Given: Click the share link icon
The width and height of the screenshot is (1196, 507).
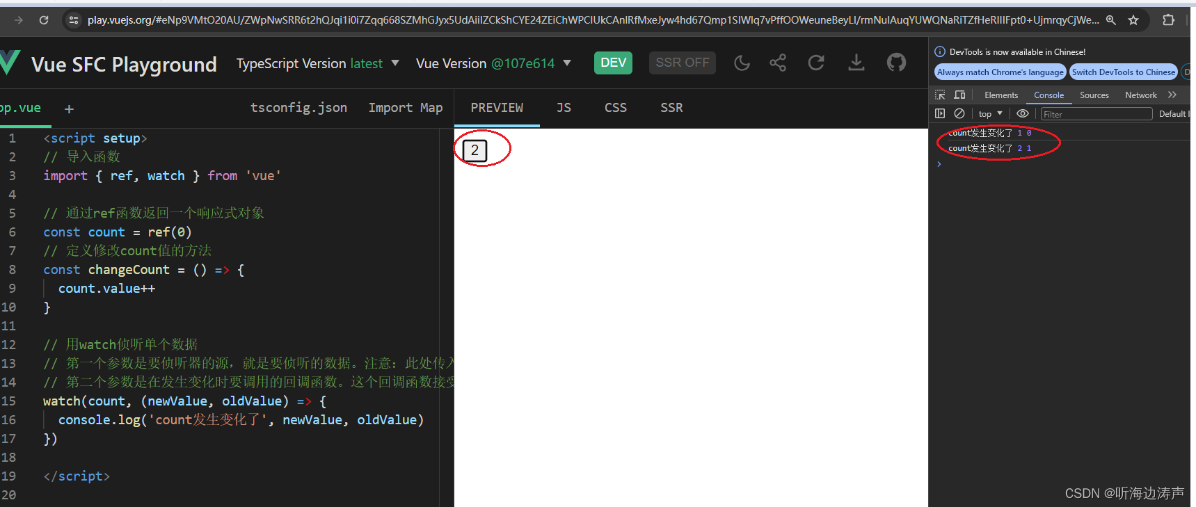Looking at the screenshot, I should [778, 63].
